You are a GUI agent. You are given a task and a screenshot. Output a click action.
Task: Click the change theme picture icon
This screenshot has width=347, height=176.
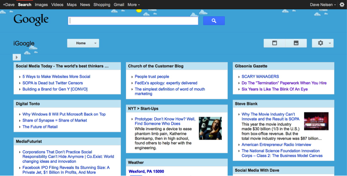[x=296, y=43]
